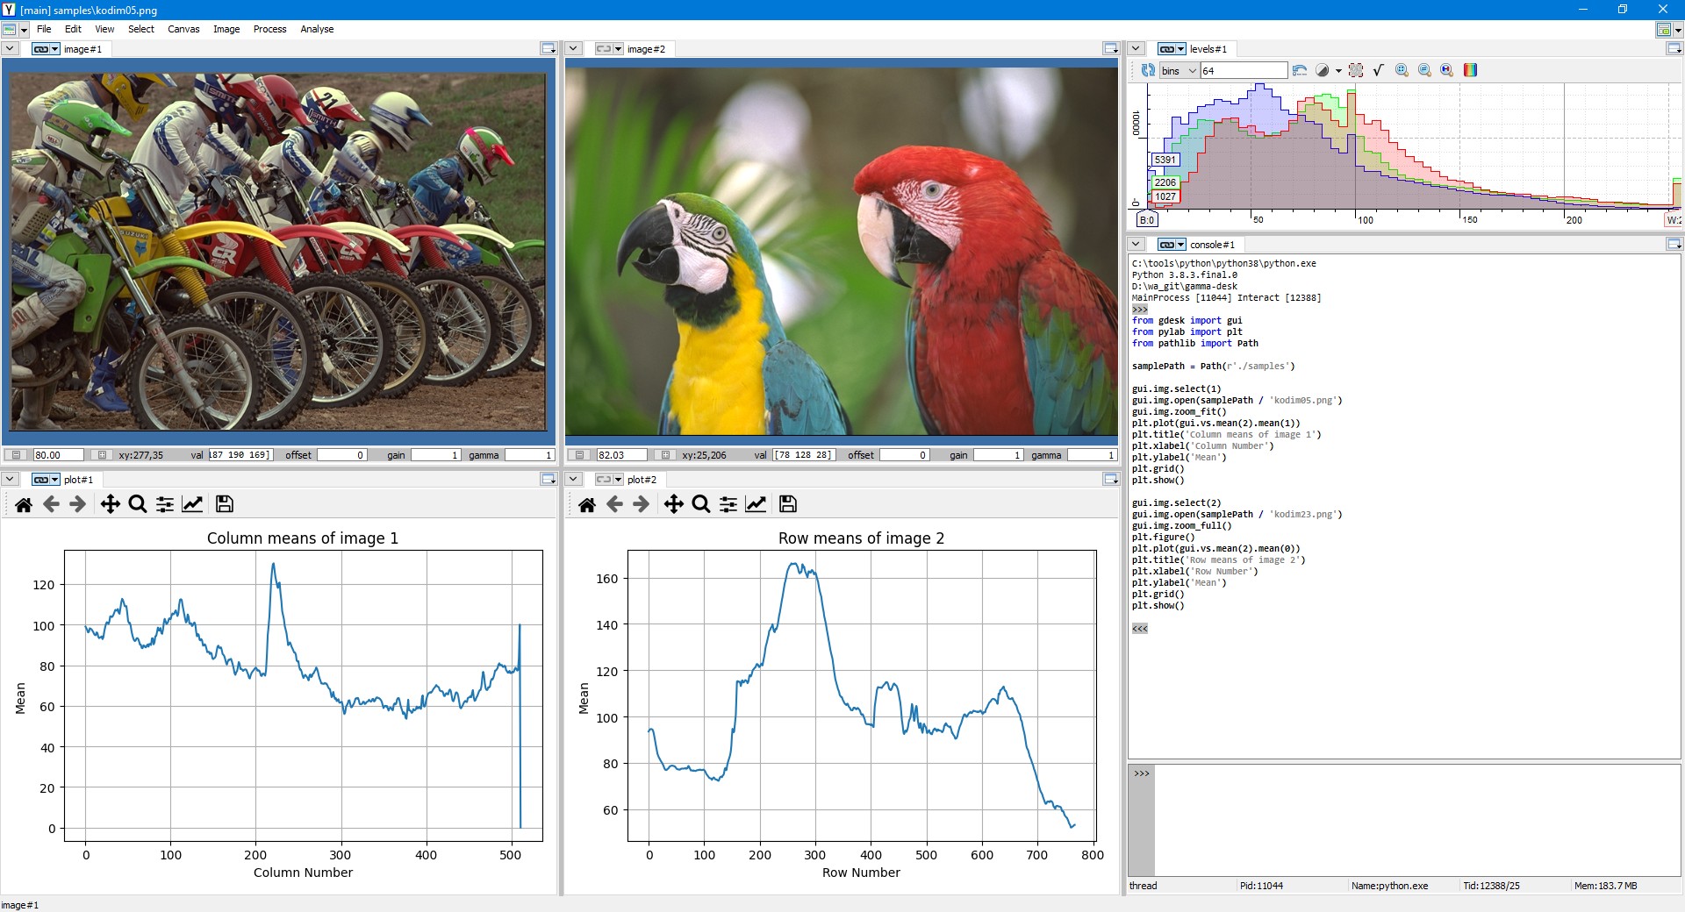
Task: Toggle pixel grid button beside xy:277,35
Action: pos(102,455)
